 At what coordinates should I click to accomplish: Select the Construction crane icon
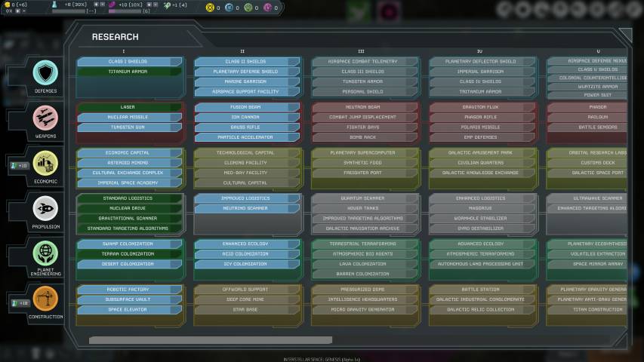pos(45,298)
